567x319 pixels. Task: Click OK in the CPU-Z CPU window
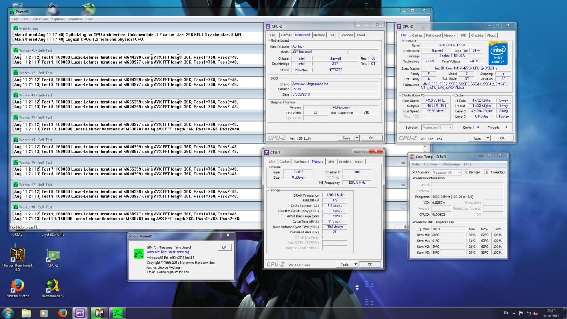pos(502,138)
